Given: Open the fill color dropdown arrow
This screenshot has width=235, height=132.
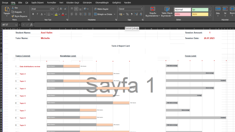Looking at the screenshot, I should coord(59,14).
